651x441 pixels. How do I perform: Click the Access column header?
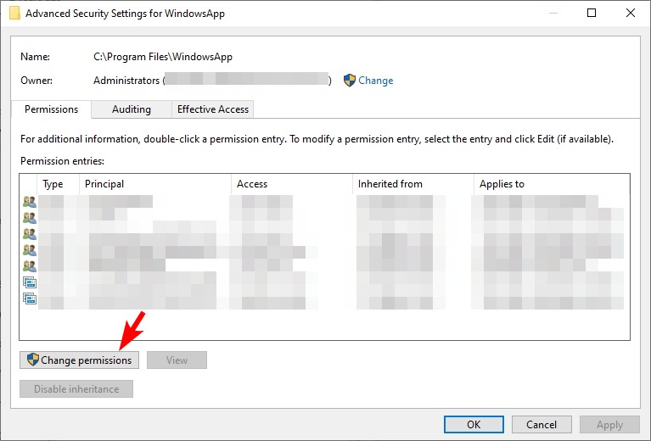pyautogui.click(x=292, y=184)
